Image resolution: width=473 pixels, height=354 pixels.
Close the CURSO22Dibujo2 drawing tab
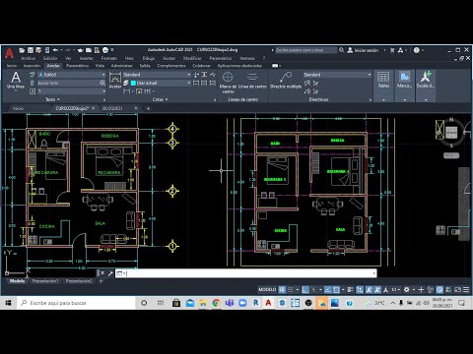click(x=94, y=108)
